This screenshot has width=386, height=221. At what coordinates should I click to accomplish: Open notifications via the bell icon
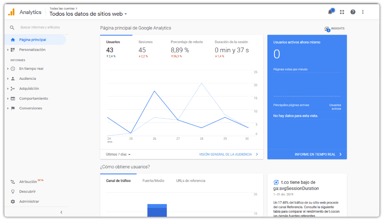coord(330,12)
